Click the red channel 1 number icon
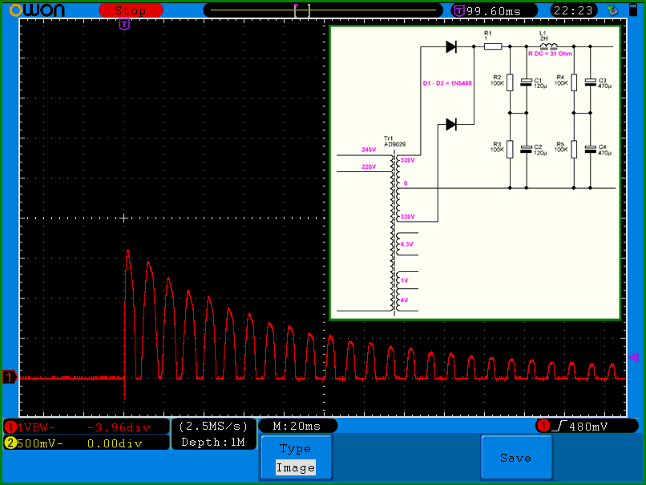The width and height of the screenshot is (646, 485). pos(10,427)
